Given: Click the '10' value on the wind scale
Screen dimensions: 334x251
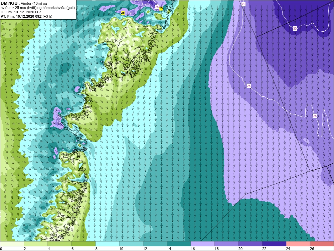Looking at the screenshot, I should point(121,249).
